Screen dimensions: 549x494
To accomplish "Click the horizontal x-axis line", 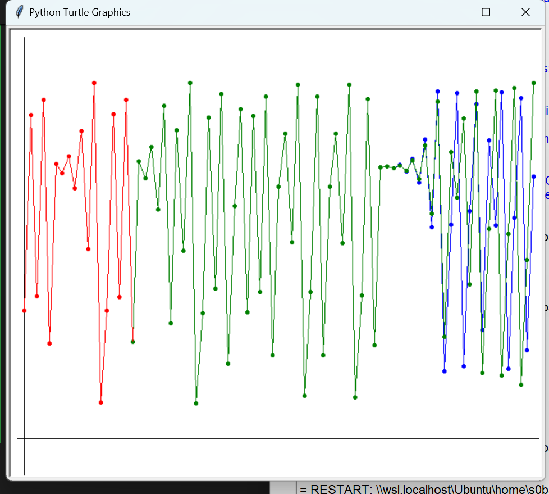I will tap(281, 438).
